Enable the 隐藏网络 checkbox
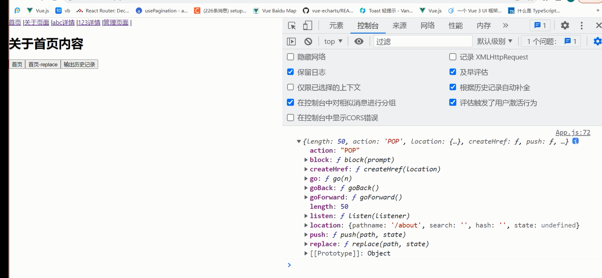This screenshot has height=278, width=602. point(290,57)
